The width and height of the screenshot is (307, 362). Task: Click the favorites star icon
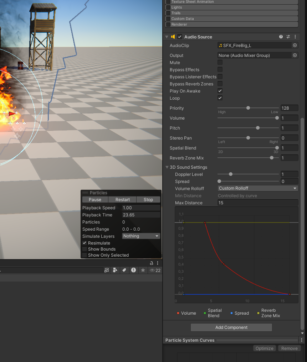tap(143, 270)
